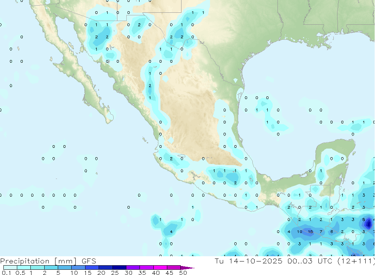Click the '45' legend scale label

tap(169, 273)
